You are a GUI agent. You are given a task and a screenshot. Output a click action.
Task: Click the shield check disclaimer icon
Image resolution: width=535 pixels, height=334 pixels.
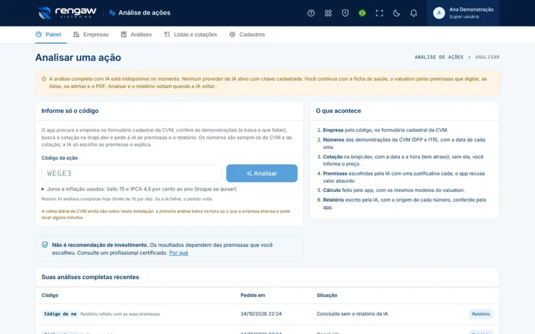(45, 245)
